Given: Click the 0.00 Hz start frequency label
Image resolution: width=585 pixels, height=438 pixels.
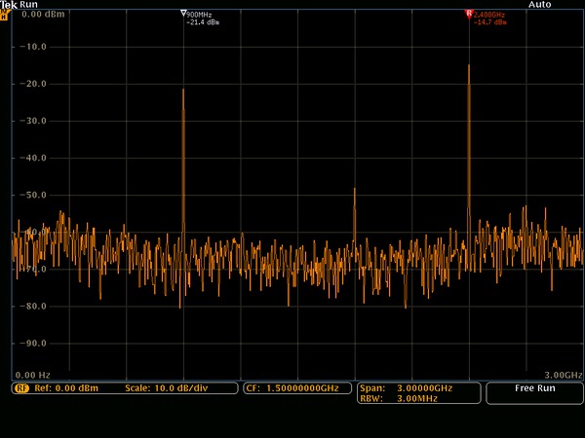Looking at the screenshot, I should pyautogui.click(x=33, y=375).
